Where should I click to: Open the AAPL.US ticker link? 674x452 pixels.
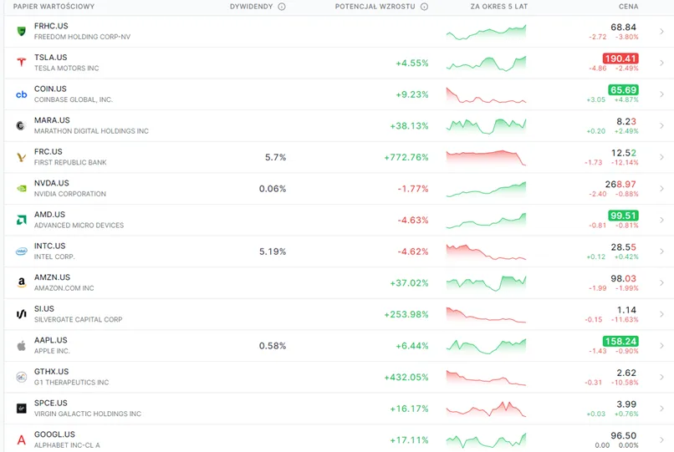pos(51,340)
